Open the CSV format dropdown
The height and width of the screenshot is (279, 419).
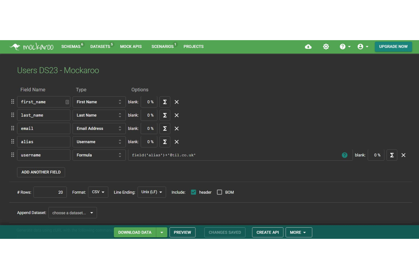pyautogui.click(x=98, y=192)
